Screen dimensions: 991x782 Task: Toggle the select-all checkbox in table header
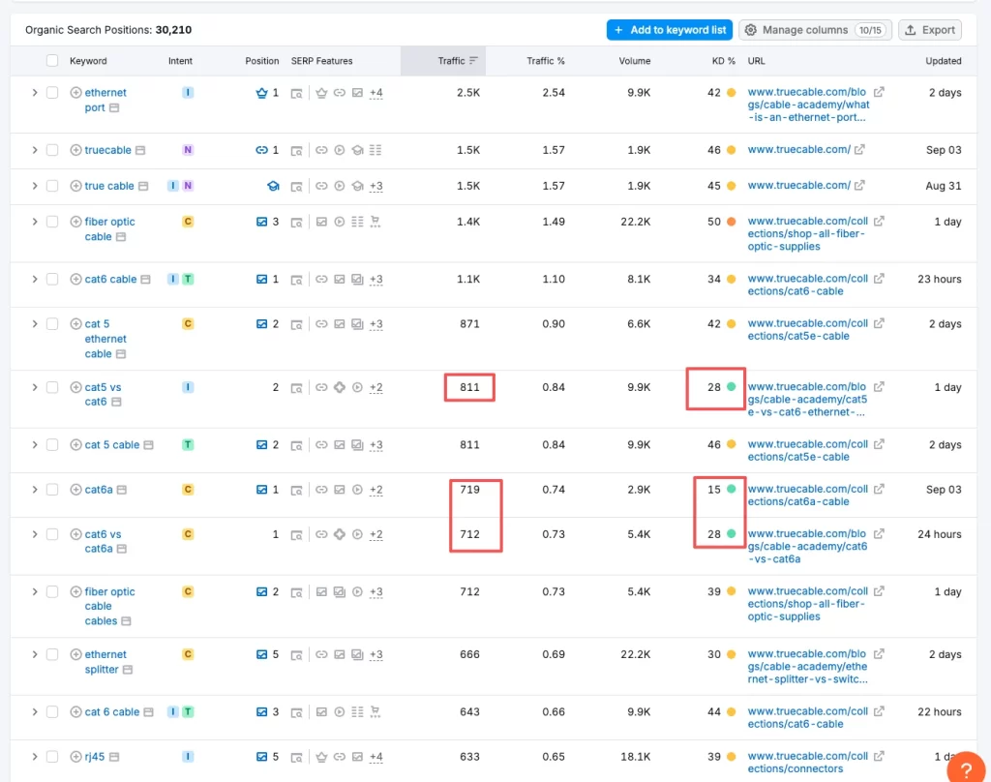click(52, 61)
